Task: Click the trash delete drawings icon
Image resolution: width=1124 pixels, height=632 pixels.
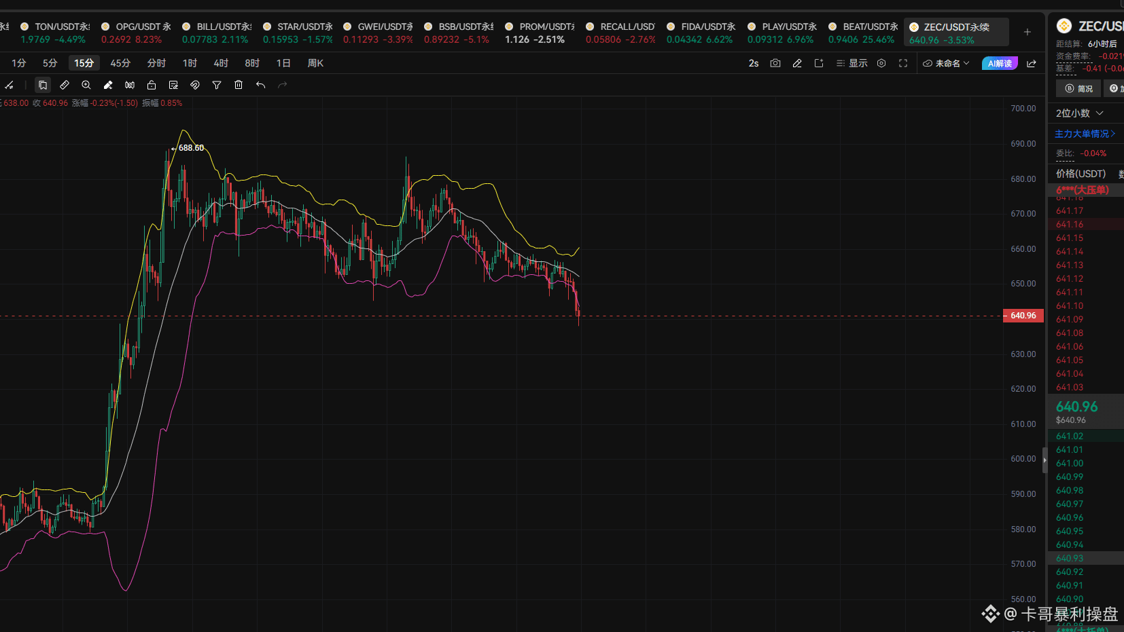Action: [239, 85]
